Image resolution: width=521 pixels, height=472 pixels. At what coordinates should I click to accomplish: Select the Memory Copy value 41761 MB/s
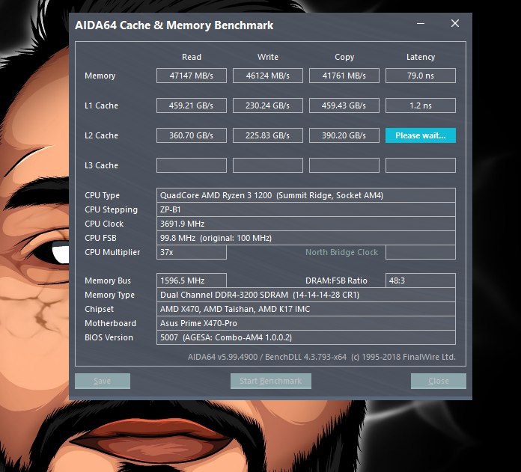344,76
